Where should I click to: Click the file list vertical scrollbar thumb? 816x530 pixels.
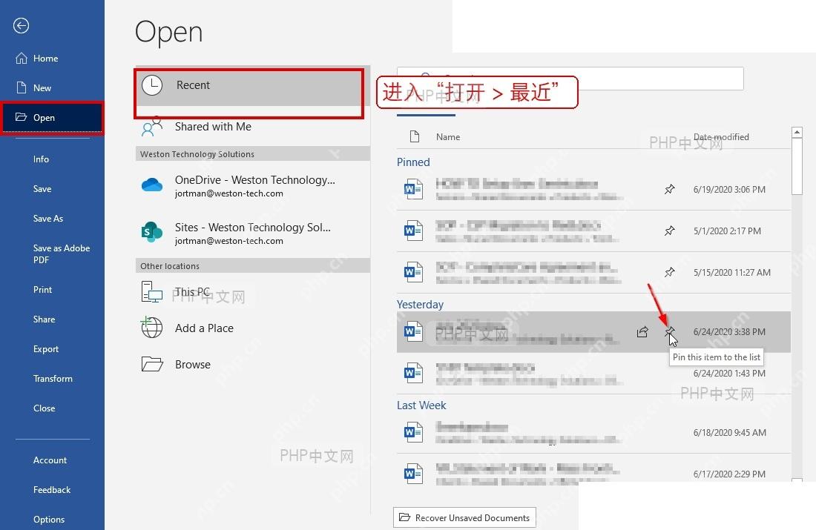click(x=797, y=167)
